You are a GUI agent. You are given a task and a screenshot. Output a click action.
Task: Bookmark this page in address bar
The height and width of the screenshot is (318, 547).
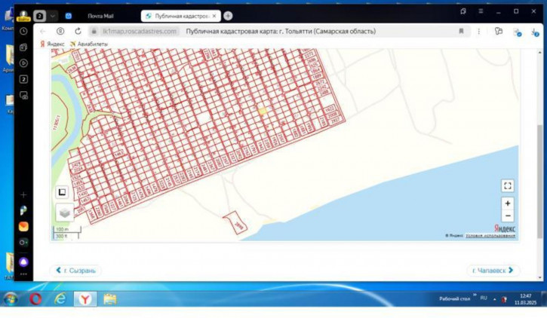[x=461, y=31]
